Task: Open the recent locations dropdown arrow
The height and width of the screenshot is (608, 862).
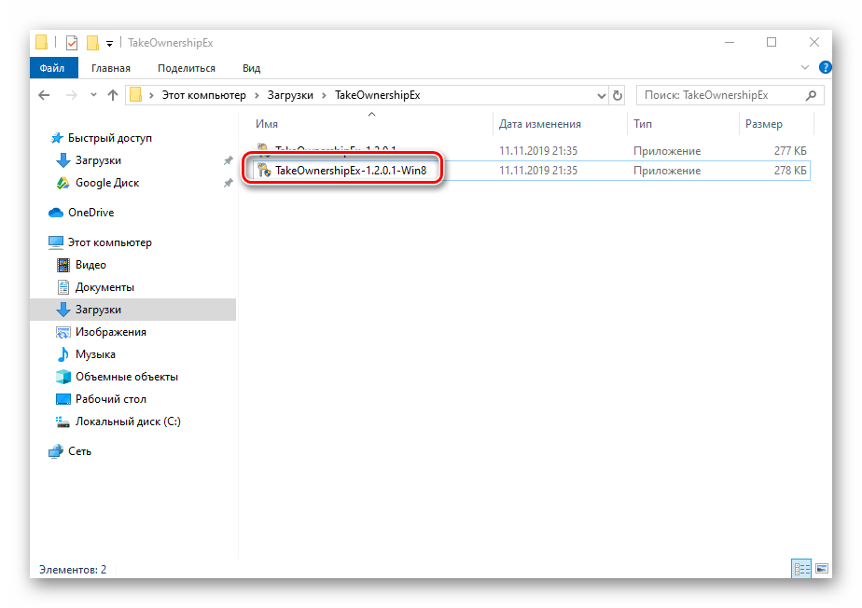Action: 92,95
